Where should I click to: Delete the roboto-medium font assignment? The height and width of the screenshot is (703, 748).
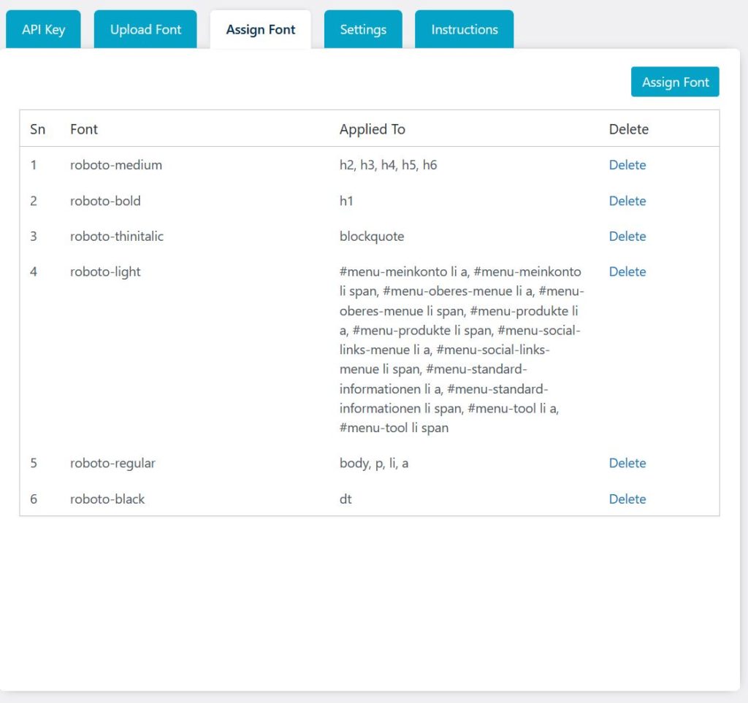pos(627,165)
